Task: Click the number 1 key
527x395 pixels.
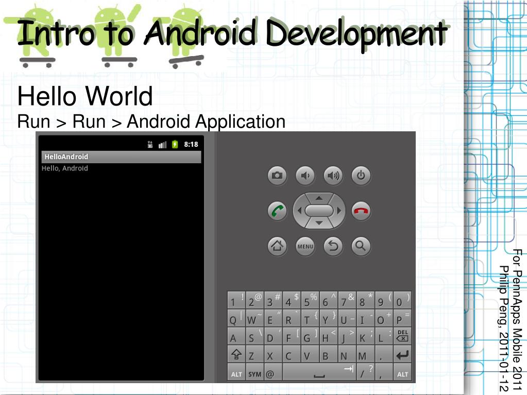Action: [x=236, y=300]
